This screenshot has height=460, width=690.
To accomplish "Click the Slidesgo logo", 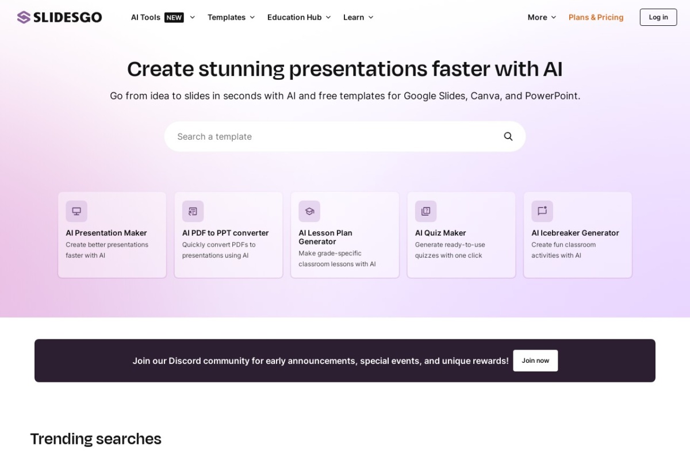I will [60, 17].
